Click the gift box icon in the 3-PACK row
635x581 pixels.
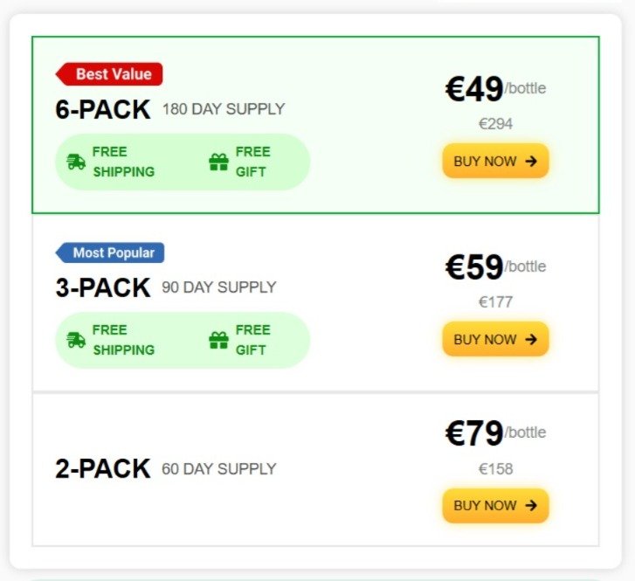coord(218,340)
